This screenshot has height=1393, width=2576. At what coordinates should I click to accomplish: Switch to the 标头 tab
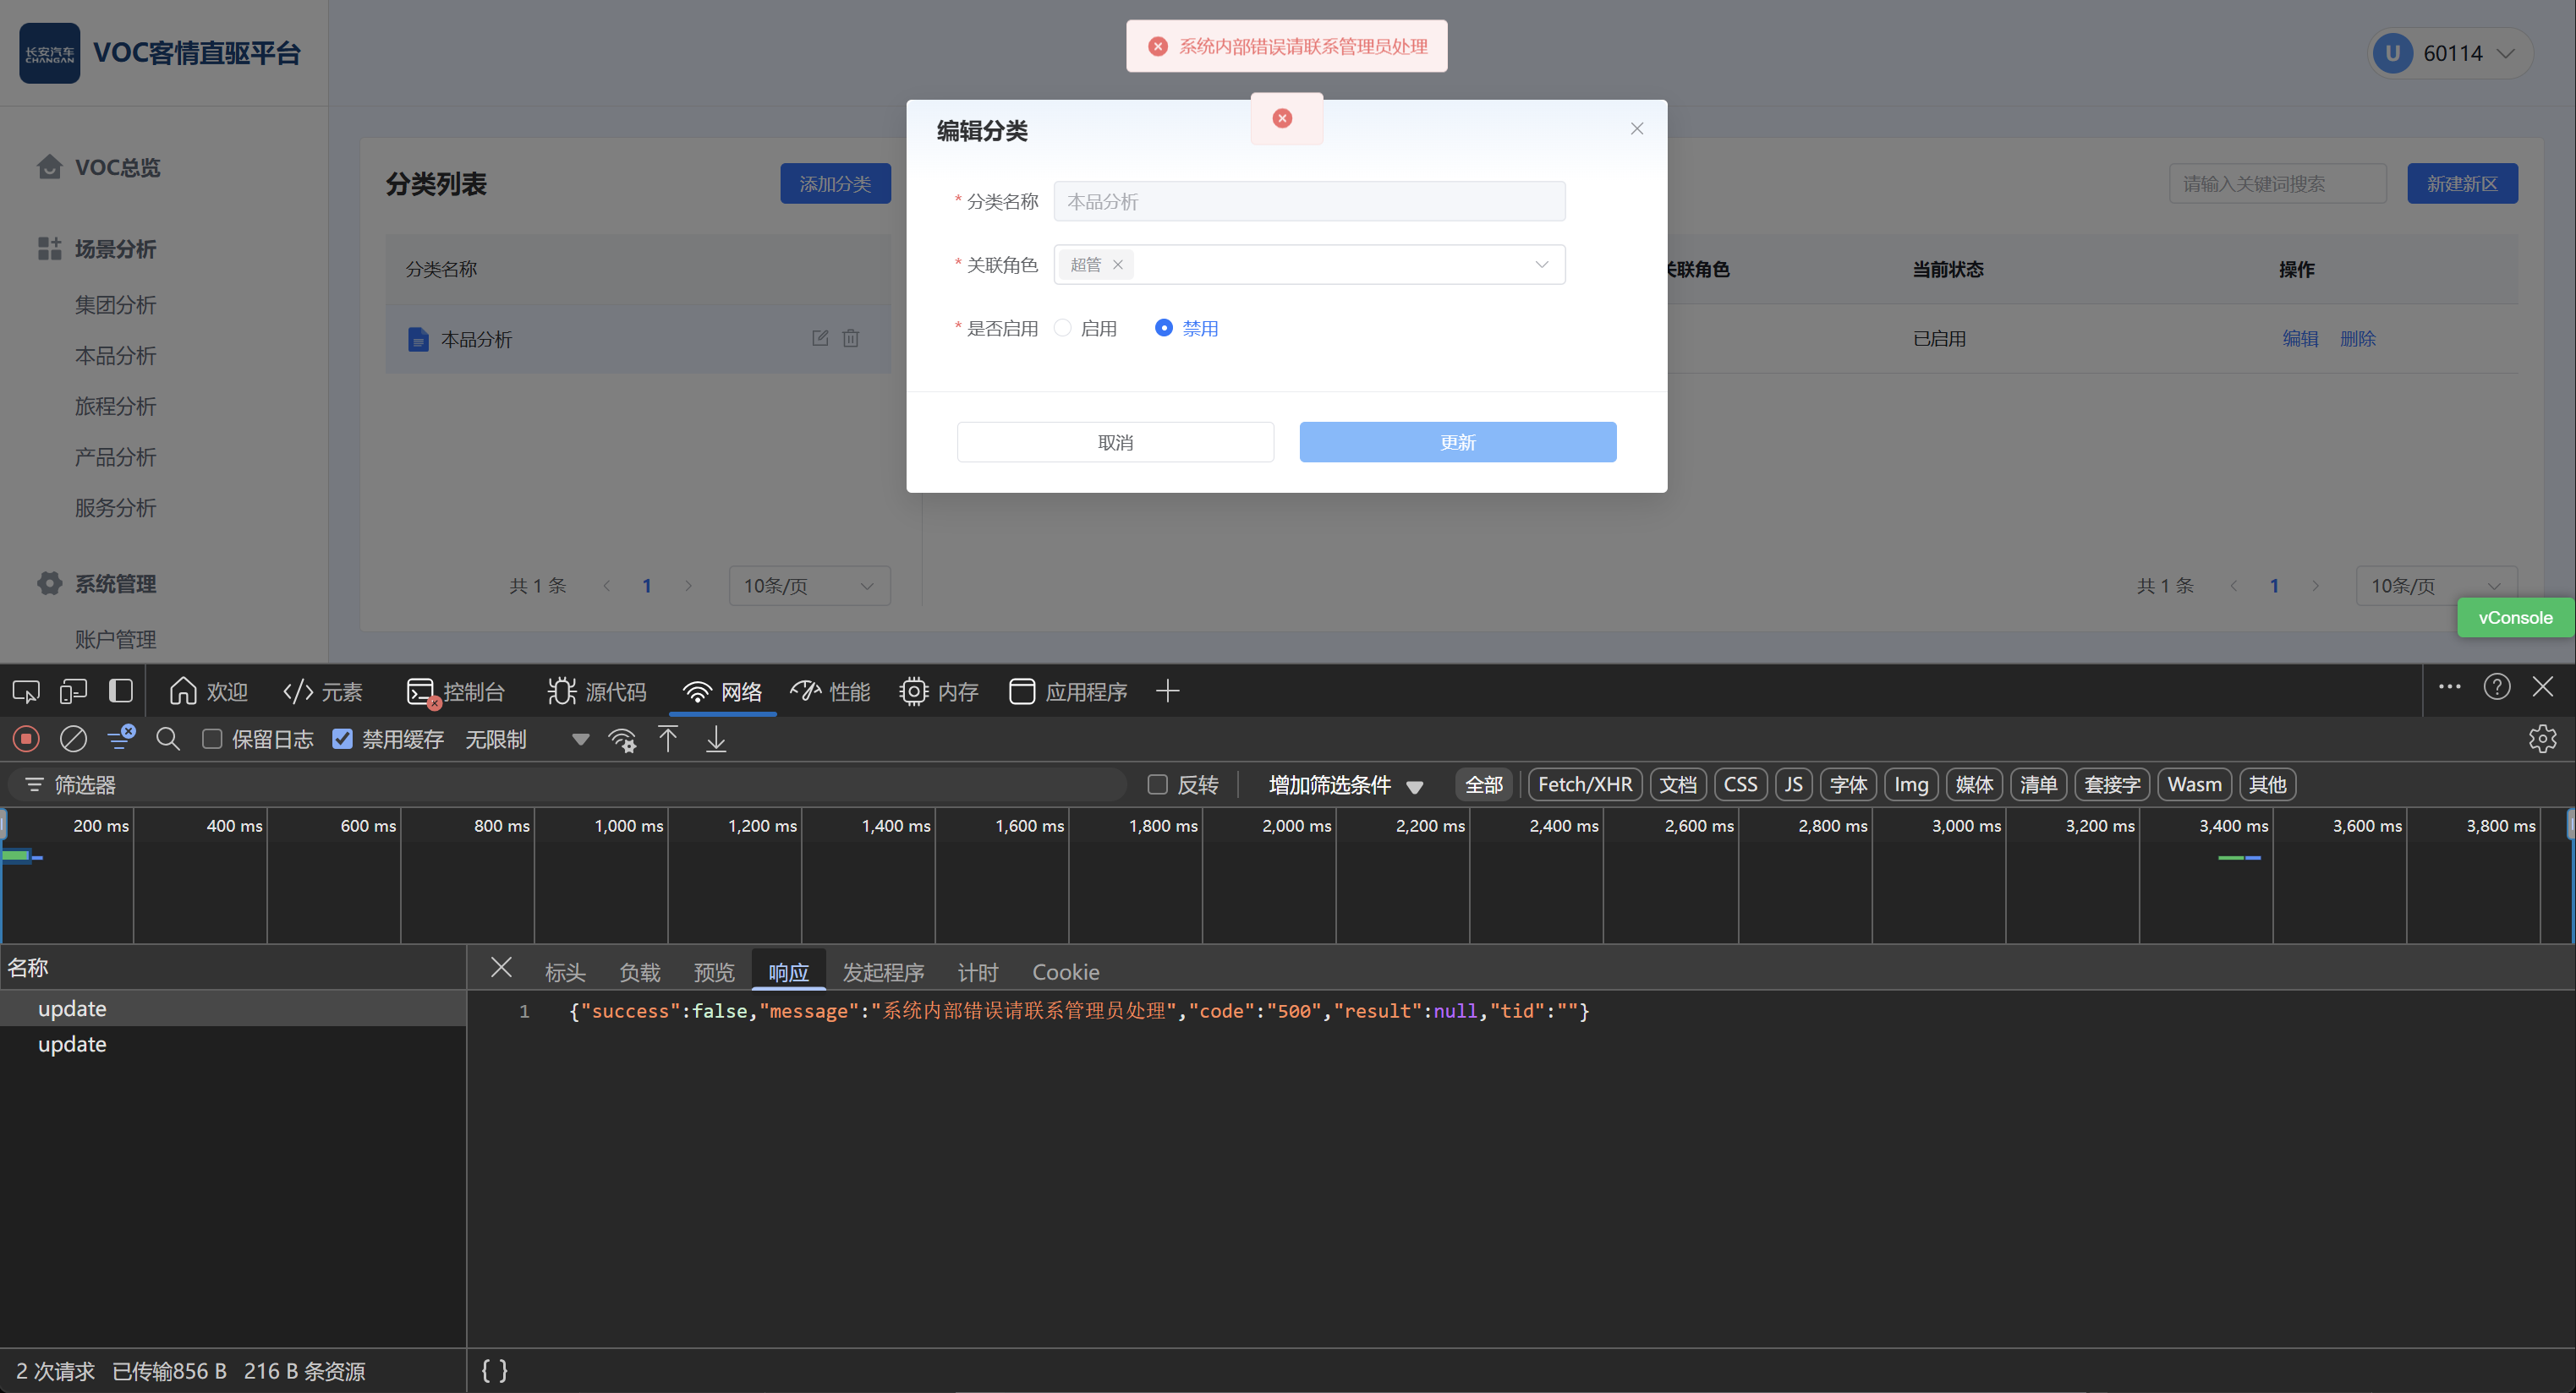[565, 972]
